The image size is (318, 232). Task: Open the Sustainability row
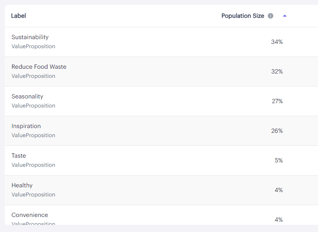coord(161,42)
